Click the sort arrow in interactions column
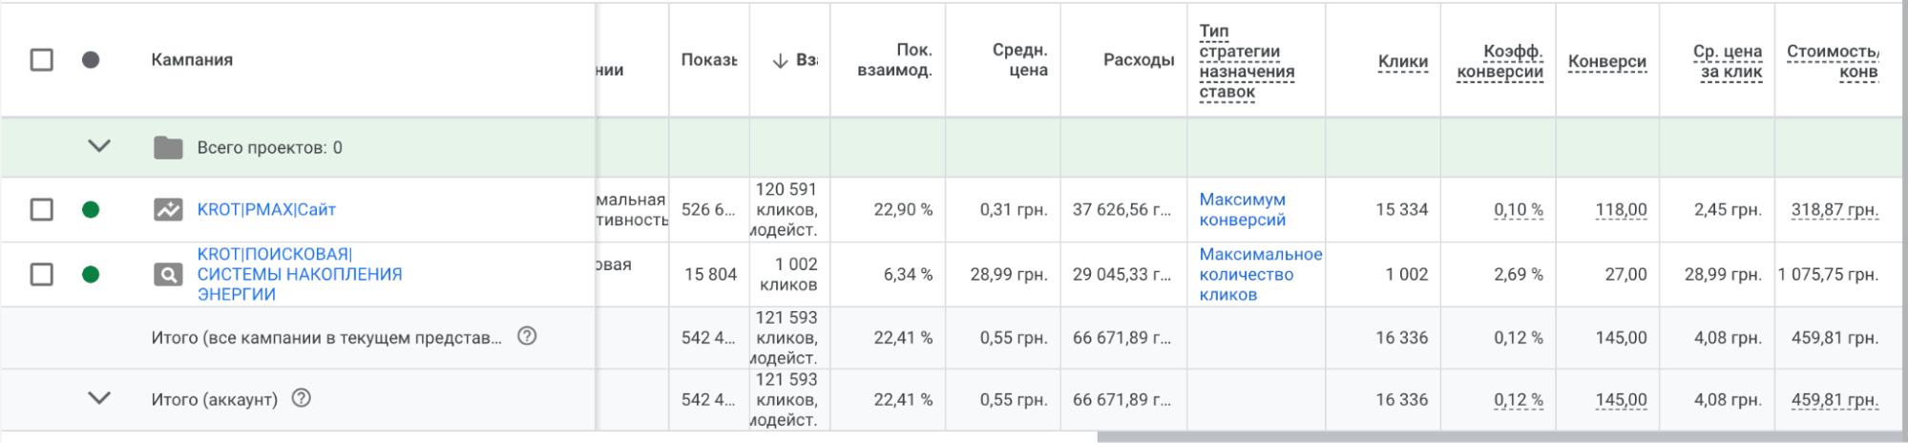Screen dimensions: 1908x443 [780, 60]
